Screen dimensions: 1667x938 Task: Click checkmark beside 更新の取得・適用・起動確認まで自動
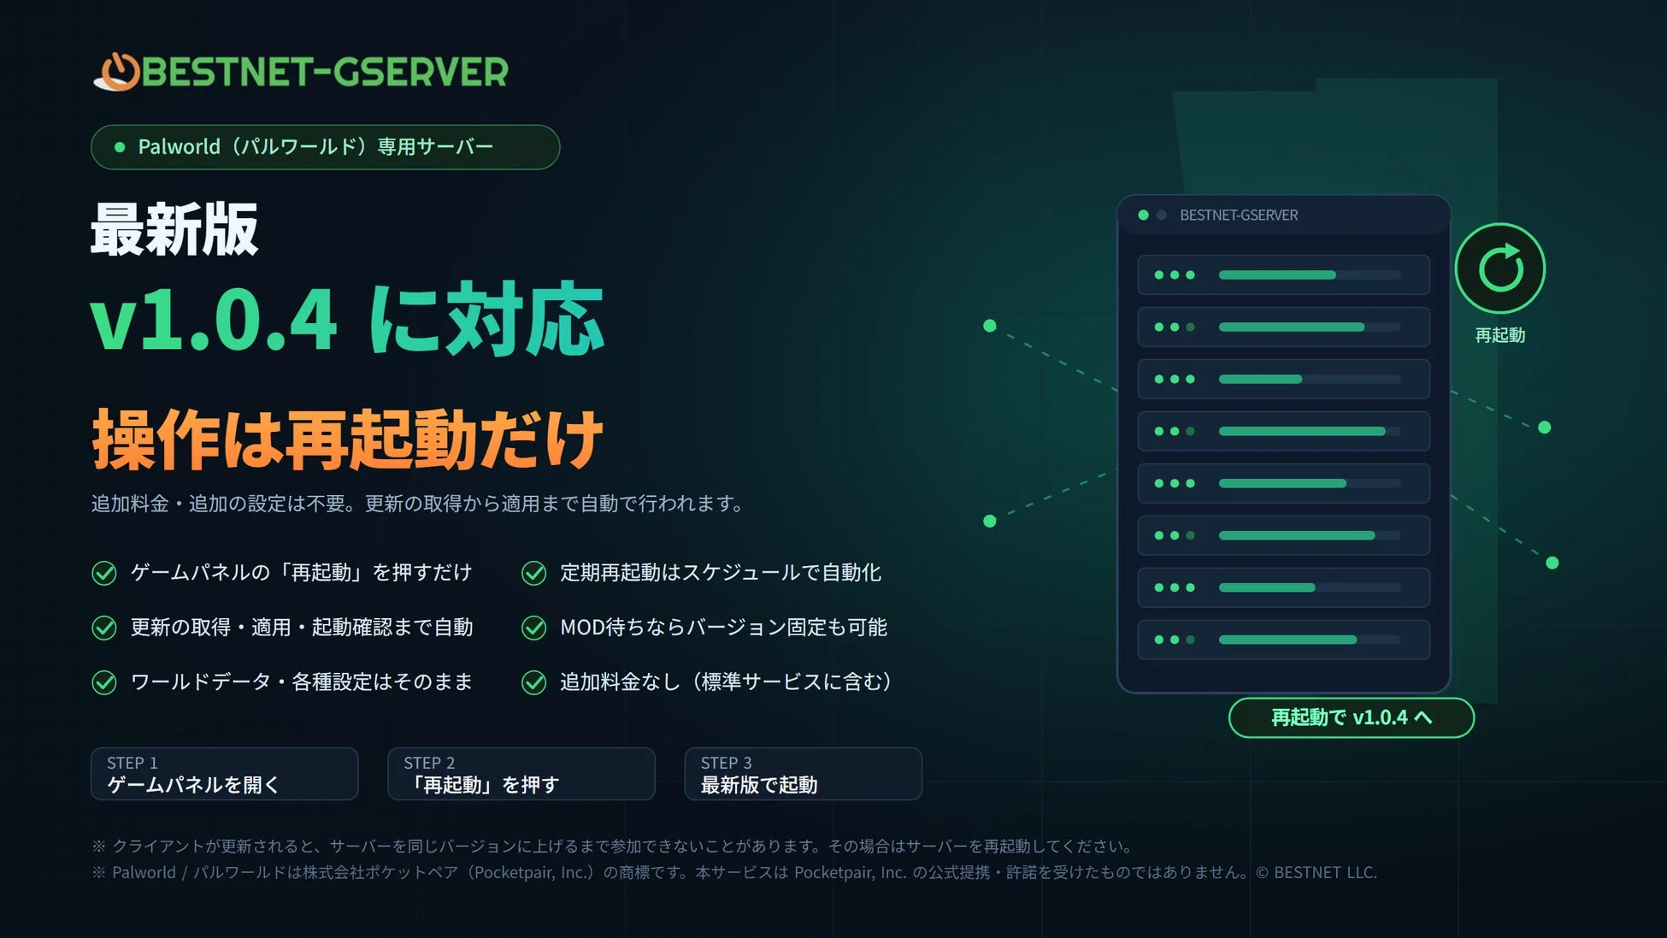pyautogui.click(x=104, y=628)
